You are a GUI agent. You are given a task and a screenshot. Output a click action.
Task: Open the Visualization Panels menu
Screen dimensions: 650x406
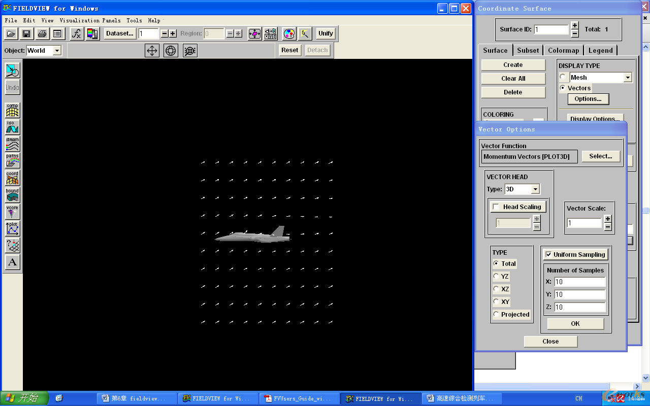[90, 20]
